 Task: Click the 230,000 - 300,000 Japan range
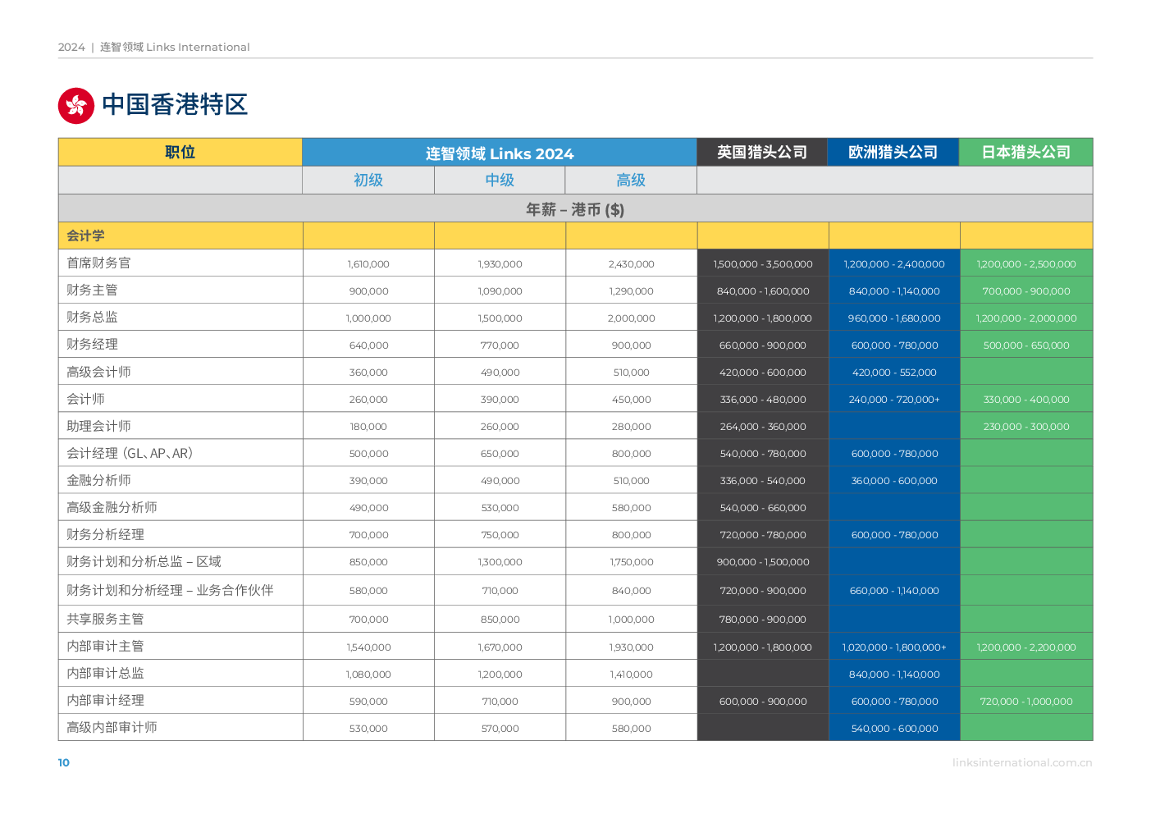[x=1026, y=427]
